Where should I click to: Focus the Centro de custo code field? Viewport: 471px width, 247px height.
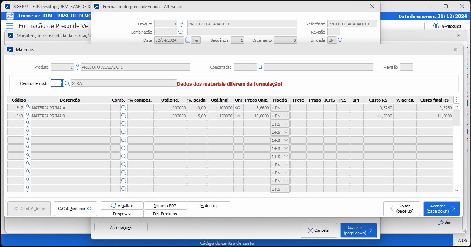pyautogui.click(x=57, y=83)
